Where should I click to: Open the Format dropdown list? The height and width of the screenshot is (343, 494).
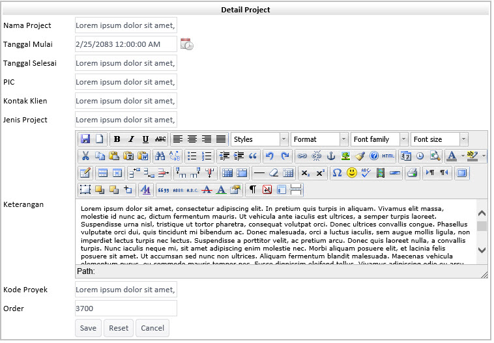click(319, 139)
